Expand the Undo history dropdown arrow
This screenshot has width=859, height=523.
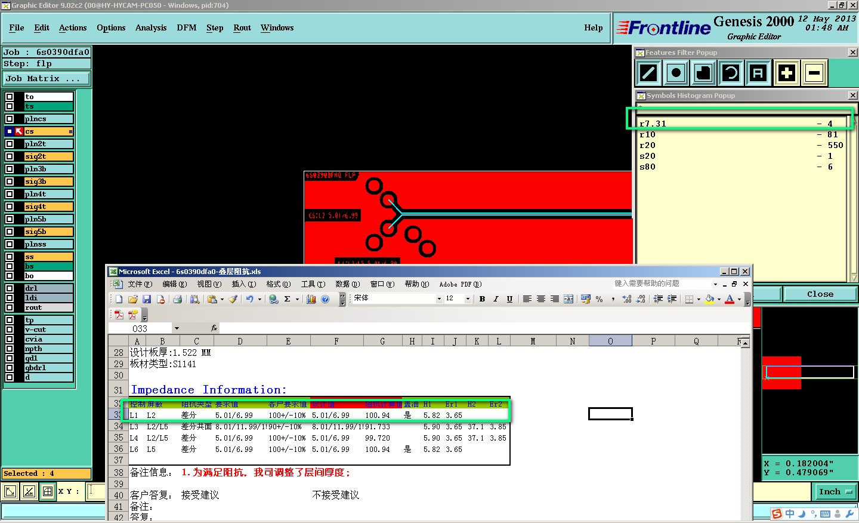tap(259, 299)
